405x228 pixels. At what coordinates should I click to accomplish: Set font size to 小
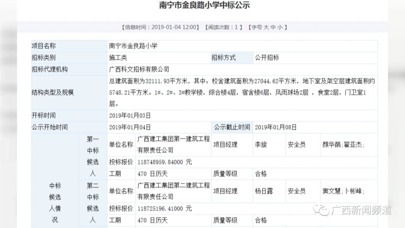[280, 27]
